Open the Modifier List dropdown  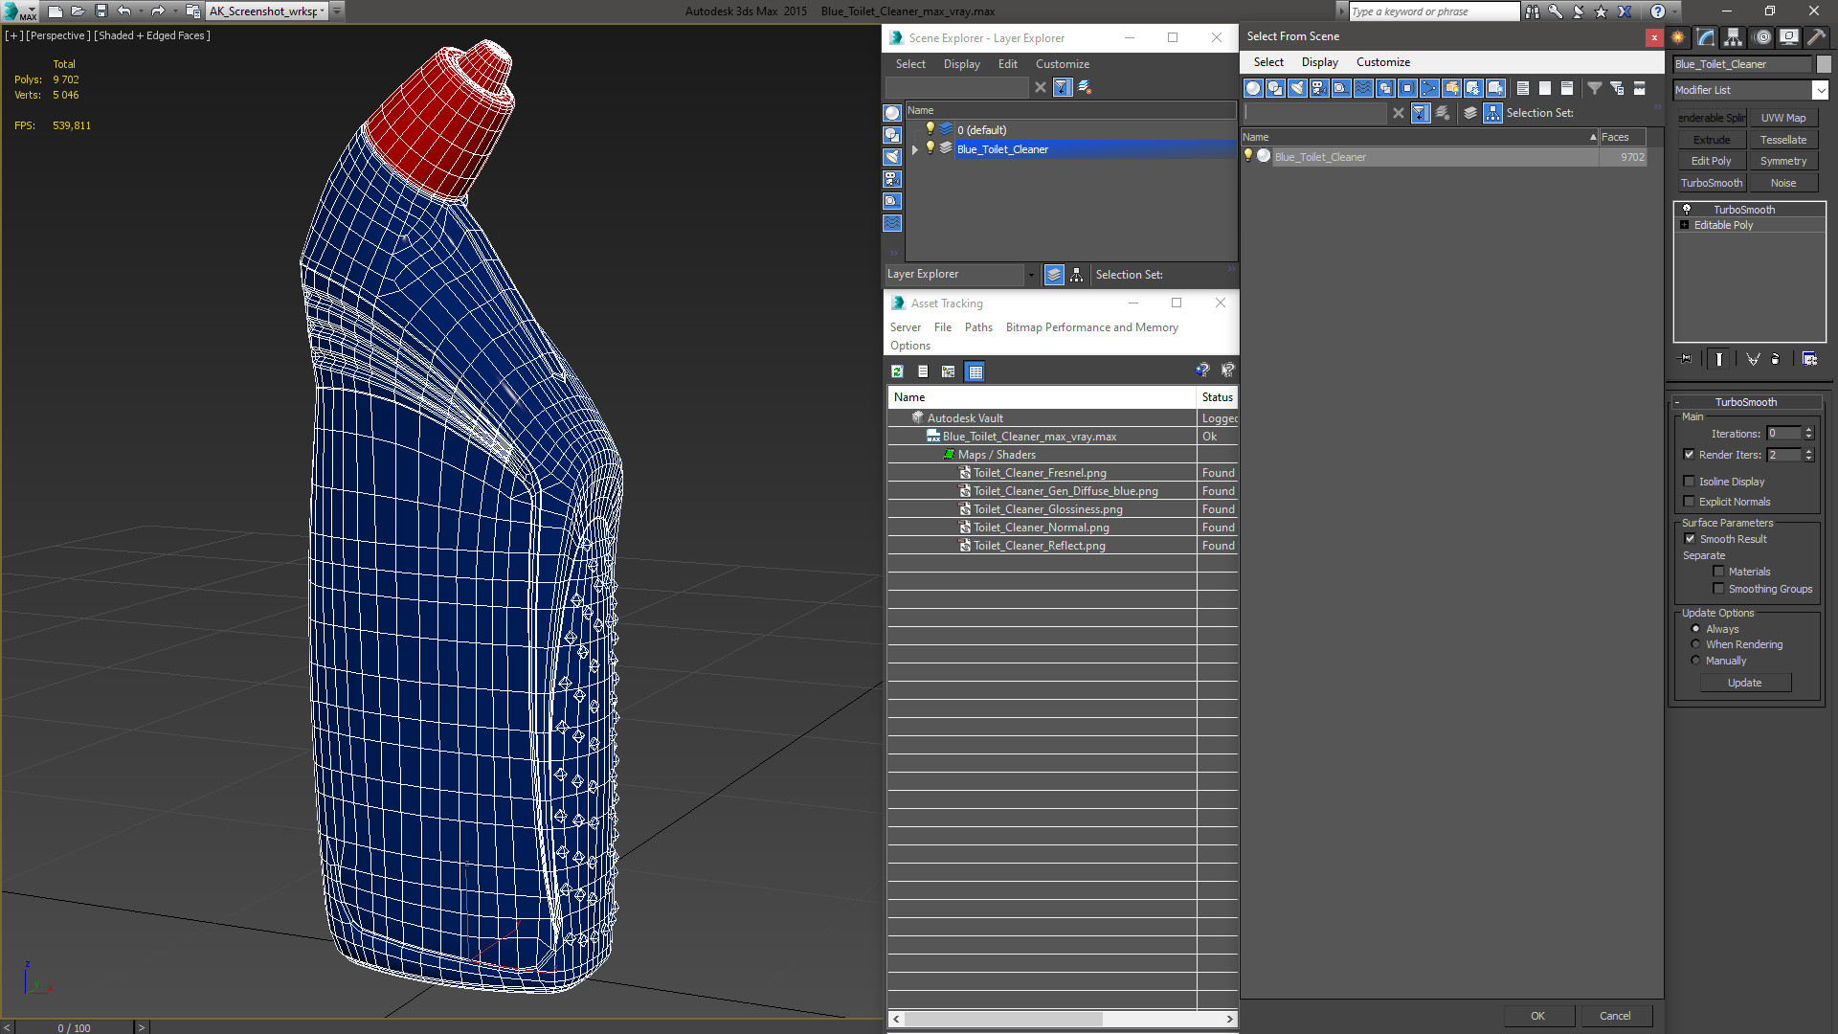click(x=1820, y=90)
